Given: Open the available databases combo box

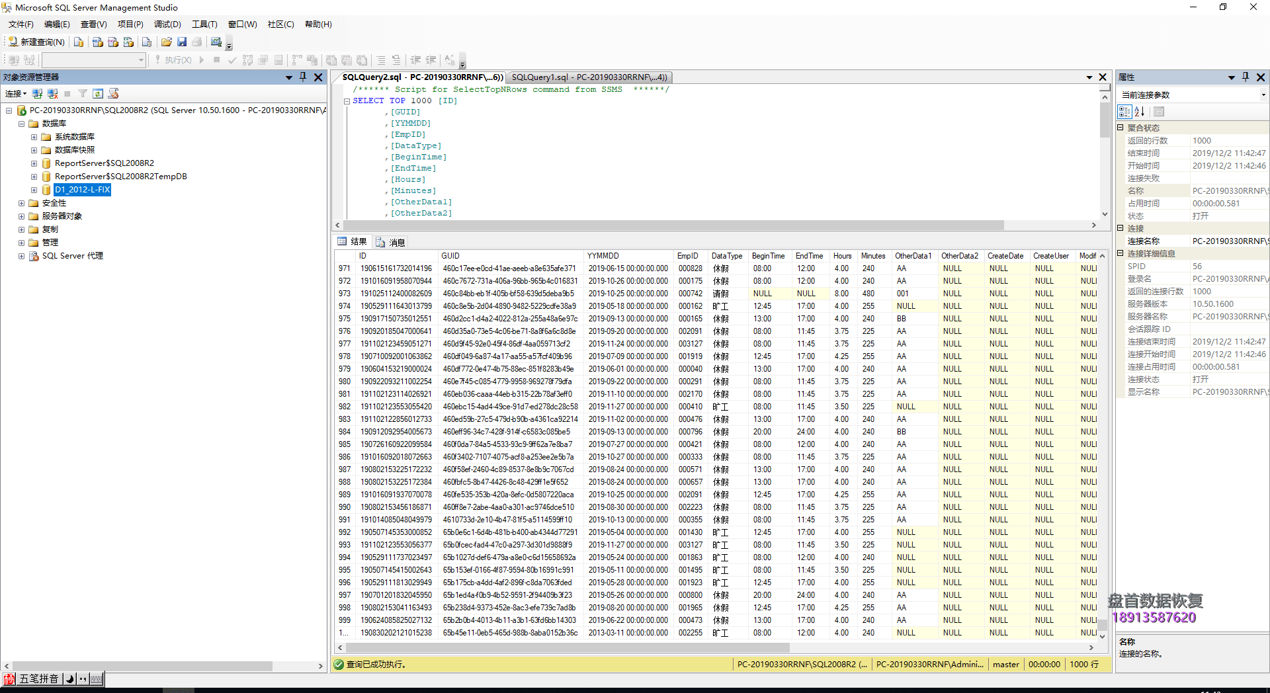Looking at the screenshot, I should coord(93,60).
